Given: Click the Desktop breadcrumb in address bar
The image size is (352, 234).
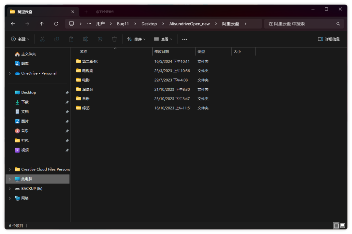Looking at the screenshot, I should click(149, 23).
